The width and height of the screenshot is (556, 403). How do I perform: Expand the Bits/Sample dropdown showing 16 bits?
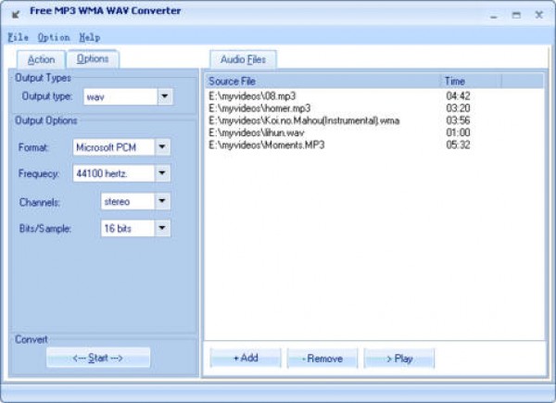pyautogui.click(x=162, y=227)
